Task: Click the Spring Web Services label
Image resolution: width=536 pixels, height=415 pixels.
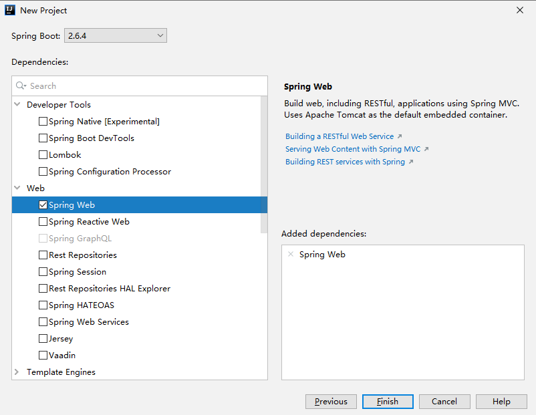Action: (x=89, y=322)
